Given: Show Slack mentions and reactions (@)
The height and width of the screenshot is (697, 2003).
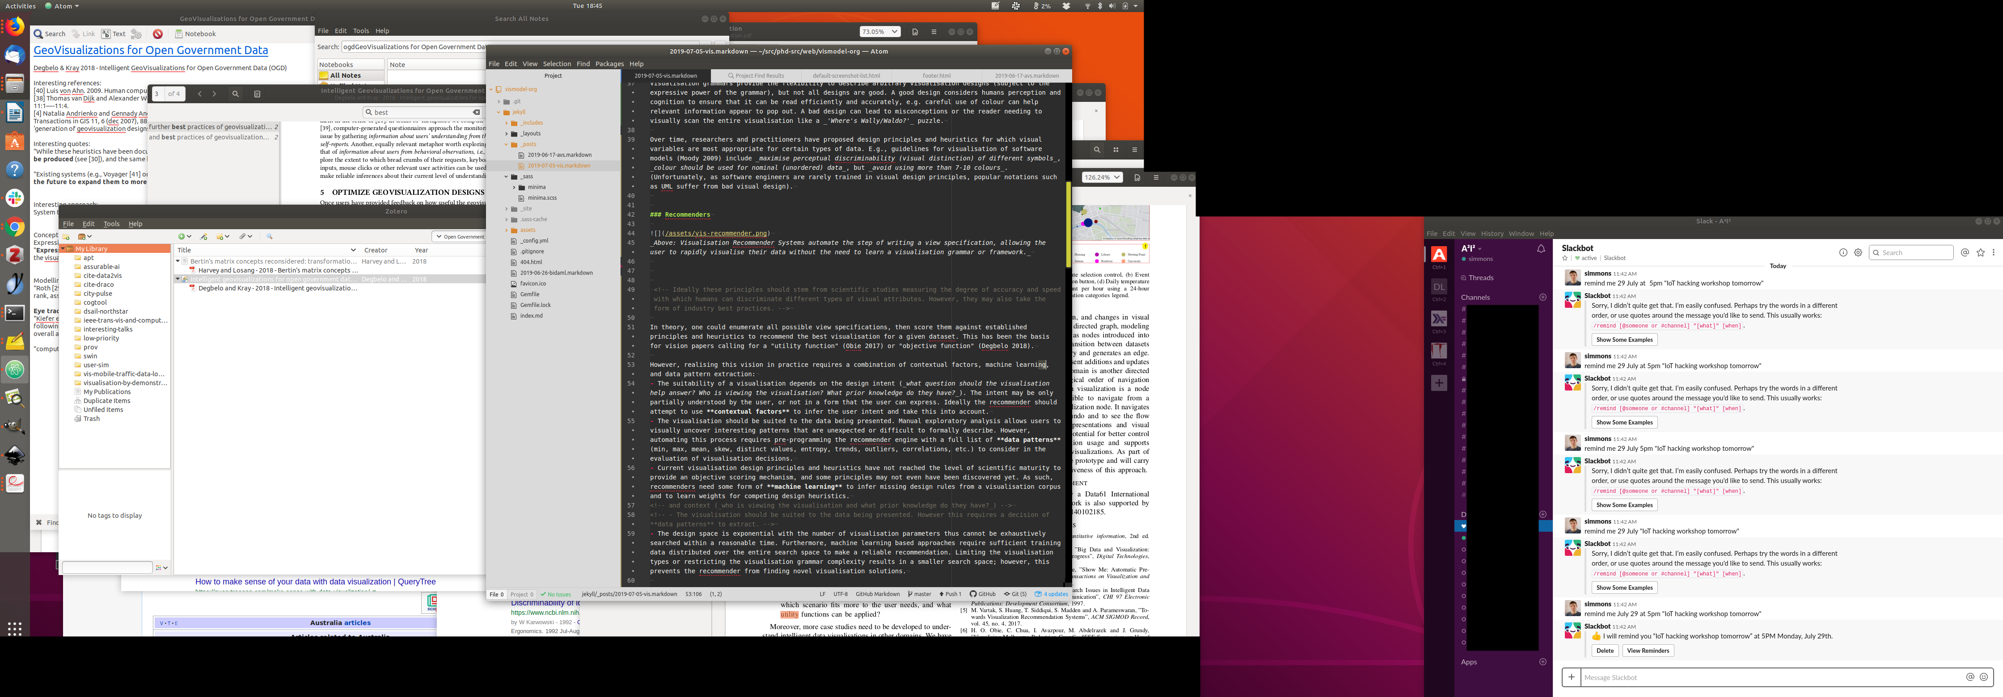Looking at the screenshot, I should point(1965,252).
